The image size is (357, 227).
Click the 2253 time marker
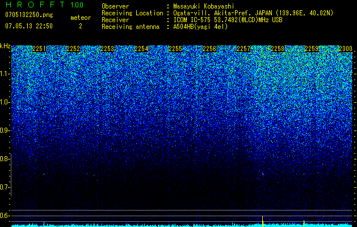[x=107, y=49]
